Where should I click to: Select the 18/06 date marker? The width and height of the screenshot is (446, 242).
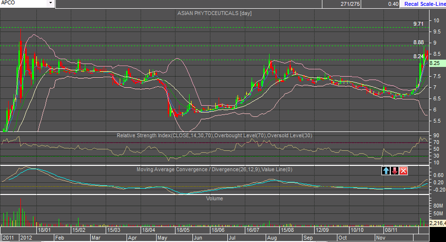tap(218, 230)
